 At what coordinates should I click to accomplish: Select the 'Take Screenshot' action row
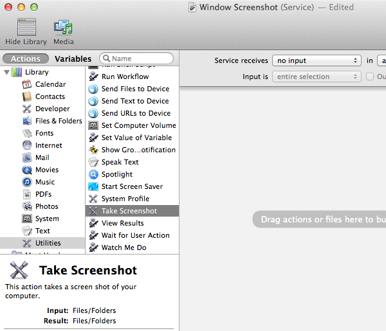(x=132, y=211)
